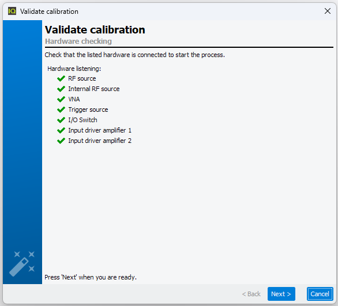
Task: Close the Validate calibration dialog
Action: (328, 11)
